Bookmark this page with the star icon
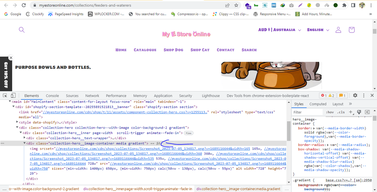This screenshot has width=377, height=192. 236,5
